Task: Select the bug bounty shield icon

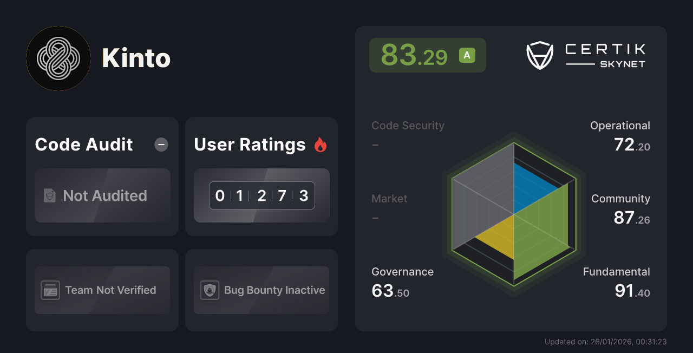Action: [x=210, y=290]
